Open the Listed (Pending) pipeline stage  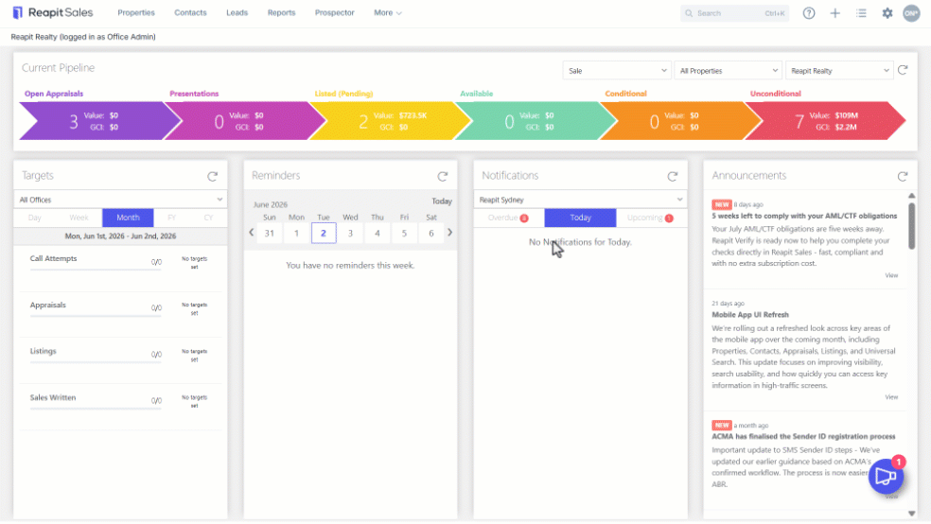[x=391, y=120]
